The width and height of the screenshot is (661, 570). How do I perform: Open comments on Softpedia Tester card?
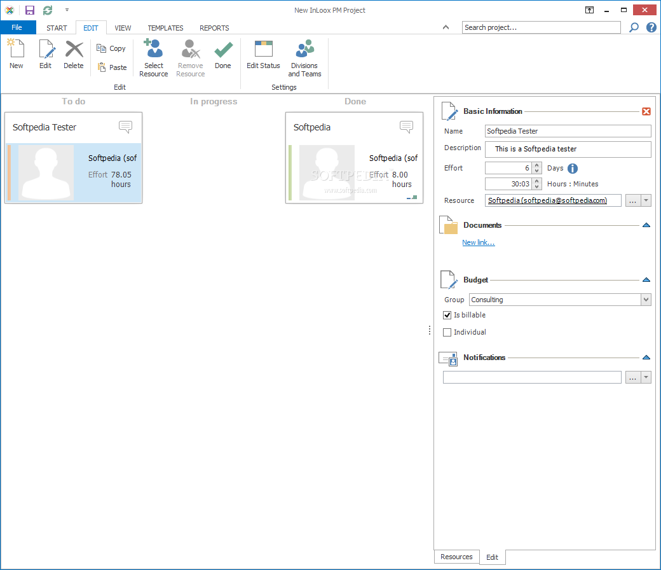(x=126, y=127)
